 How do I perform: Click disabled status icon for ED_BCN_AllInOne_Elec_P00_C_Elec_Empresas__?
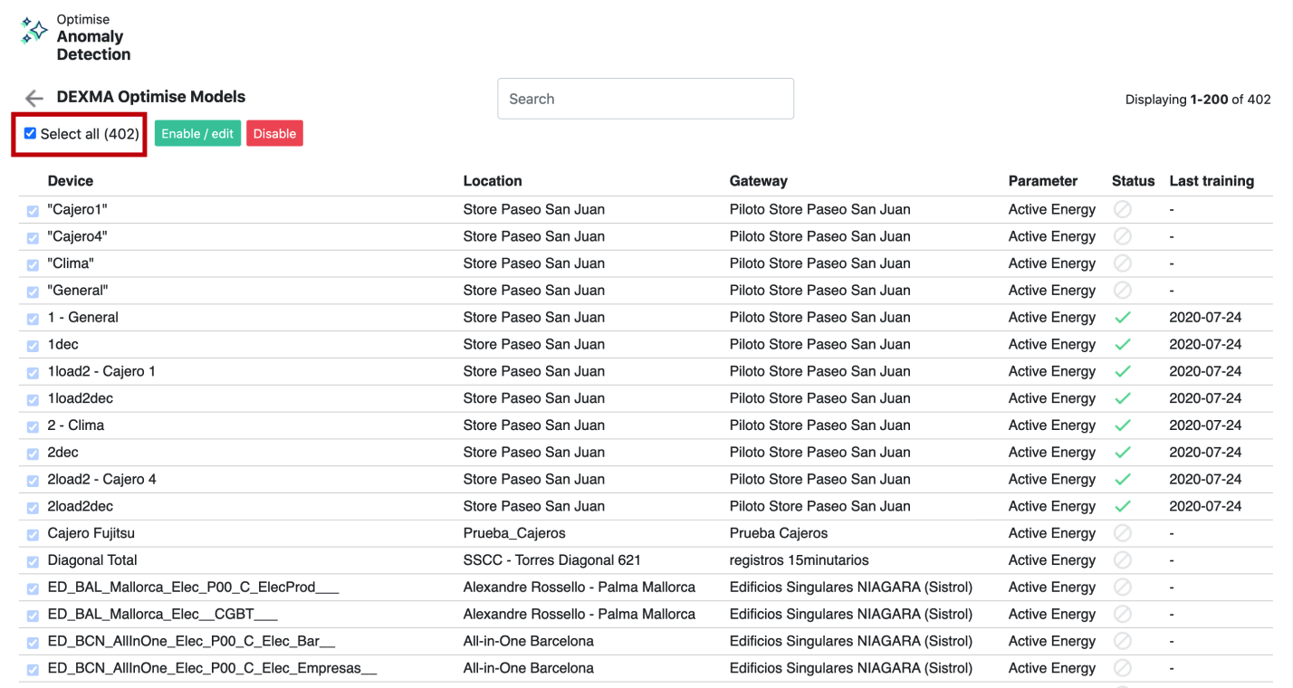pos(1122,668)
